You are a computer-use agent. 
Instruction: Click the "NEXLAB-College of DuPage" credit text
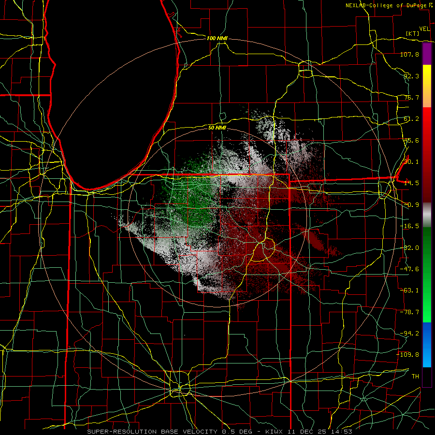point(386,5)
